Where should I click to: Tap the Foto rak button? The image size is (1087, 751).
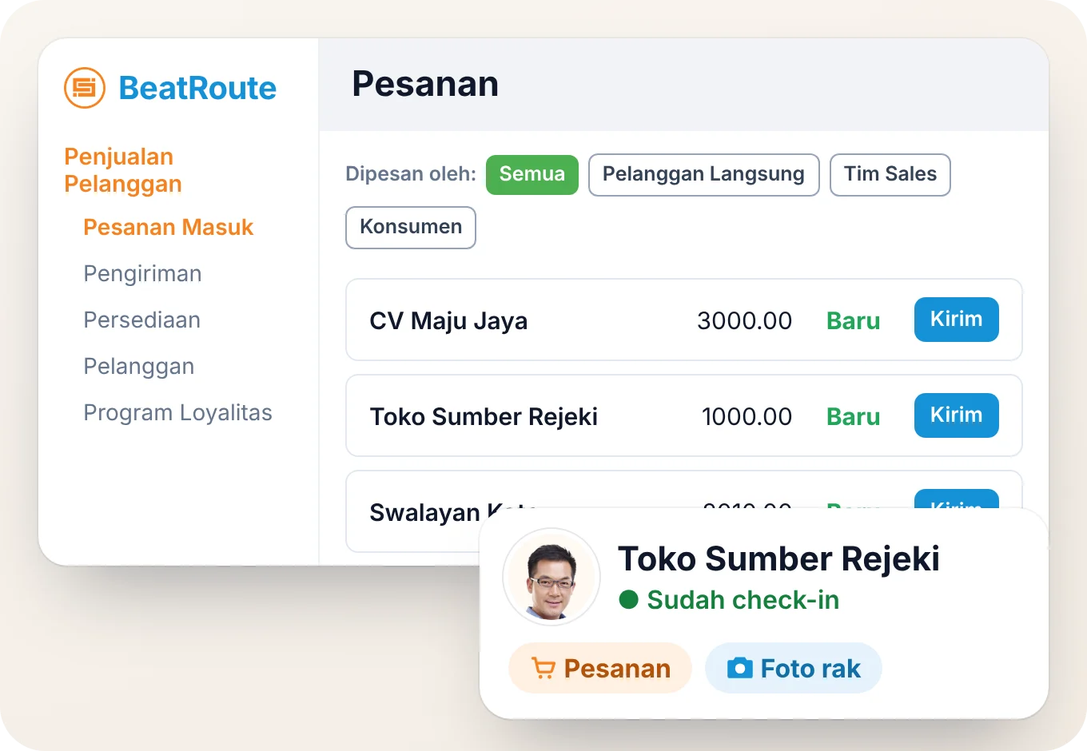click(794, 668)
